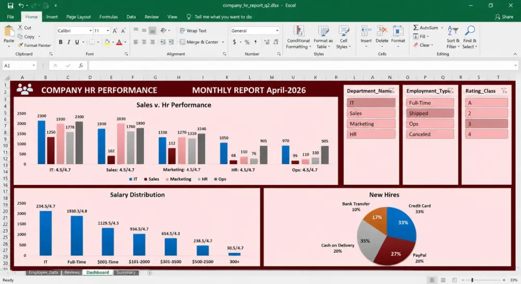Filter by Marketing department slicer button
This screenshot has height=284, width=521.
tap(371, 124)
